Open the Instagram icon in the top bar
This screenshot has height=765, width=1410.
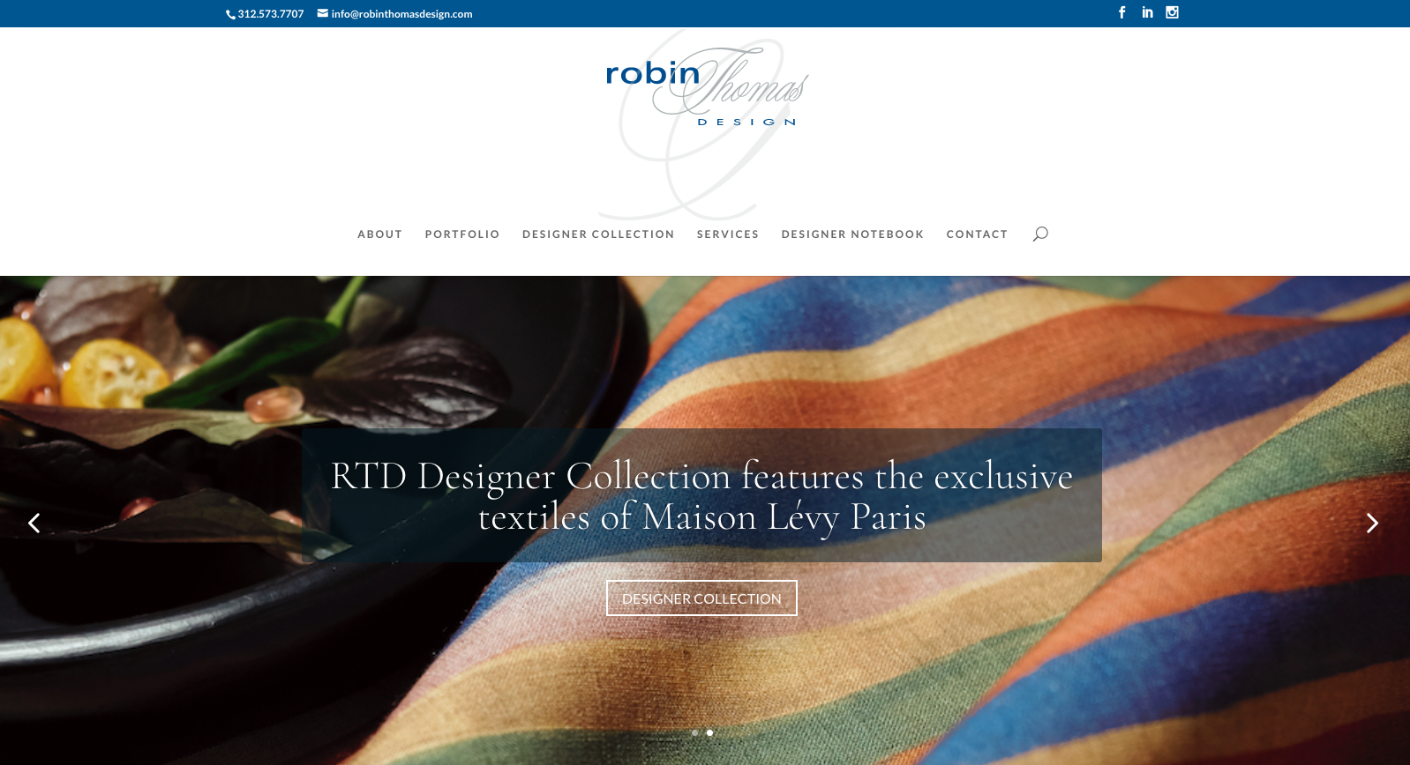click(1172, 12)
